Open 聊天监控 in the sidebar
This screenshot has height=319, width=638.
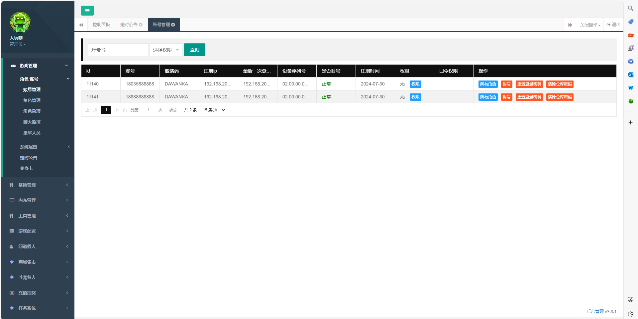[x=32, y=122]
